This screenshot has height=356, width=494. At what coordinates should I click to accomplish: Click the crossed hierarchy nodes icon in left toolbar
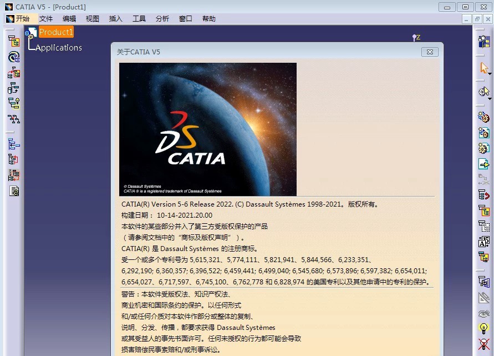[x=13, y=119]
